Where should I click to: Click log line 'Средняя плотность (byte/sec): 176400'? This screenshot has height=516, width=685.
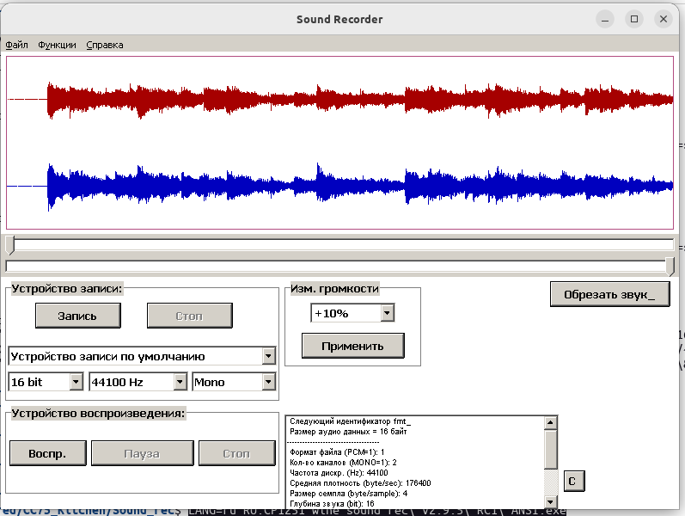point(360,483)
